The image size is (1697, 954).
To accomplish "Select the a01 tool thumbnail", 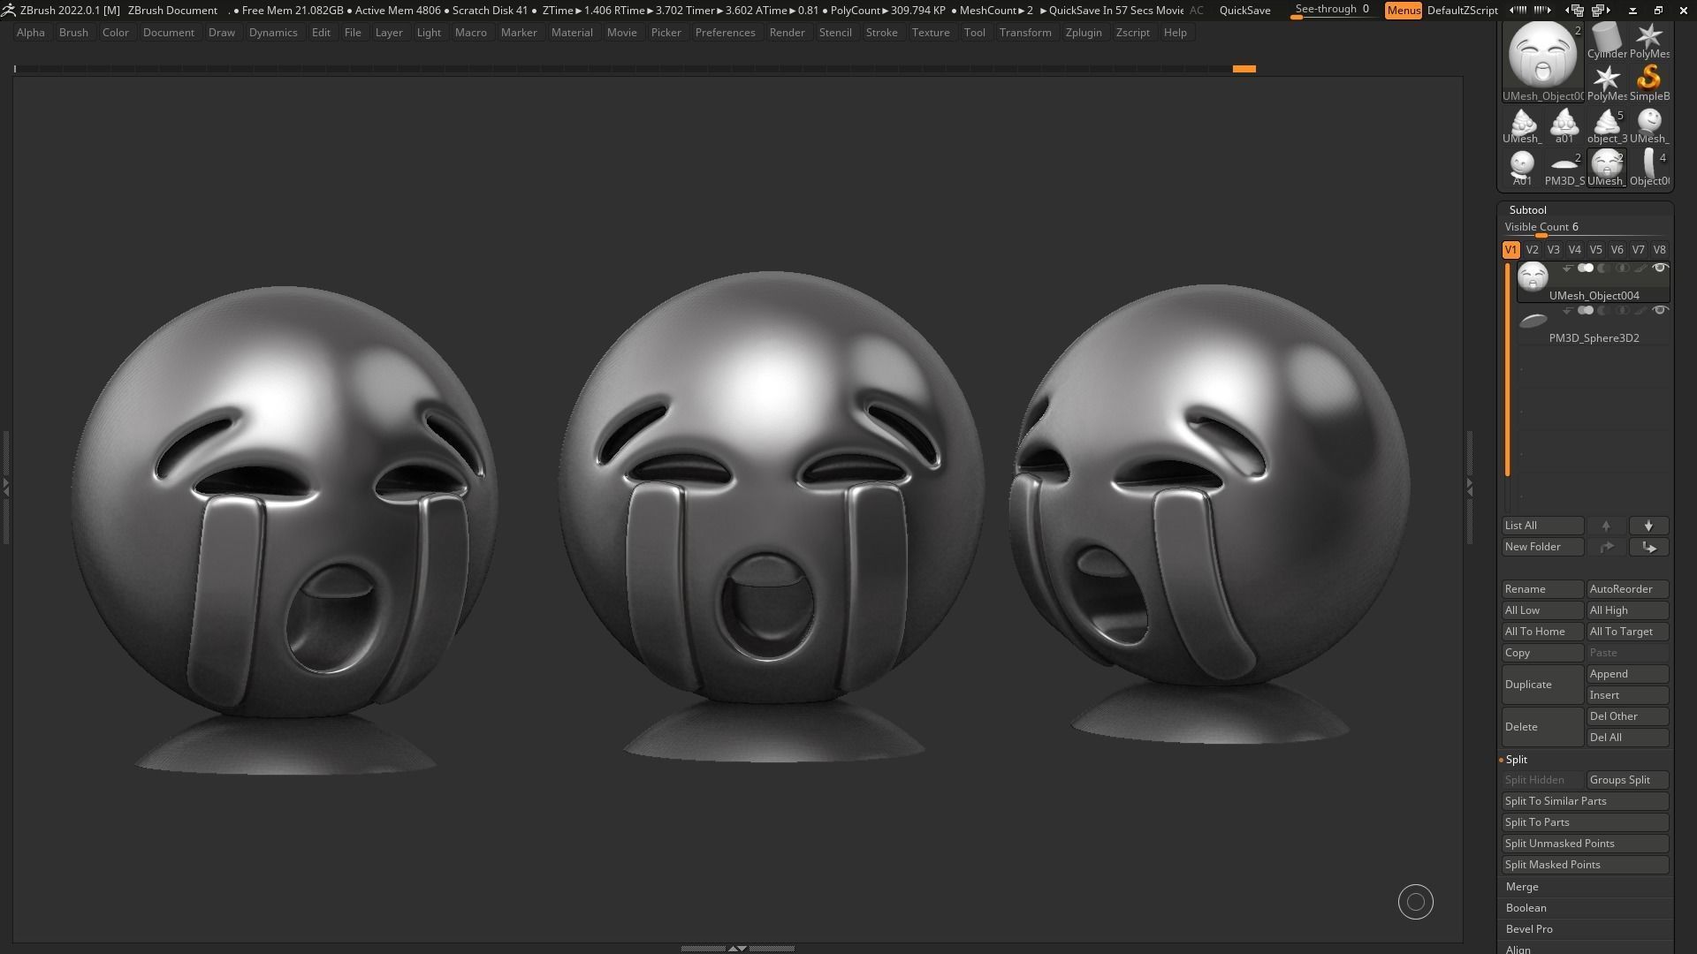I will point(1564,126).
